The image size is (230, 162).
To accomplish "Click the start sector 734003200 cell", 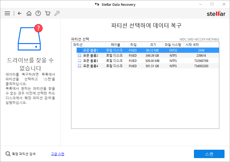I will (201, 66).
